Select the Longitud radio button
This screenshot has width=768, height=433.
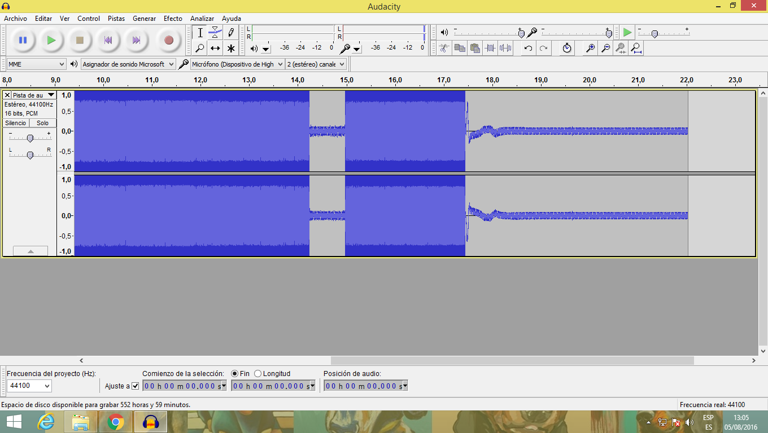coord(258,374)
